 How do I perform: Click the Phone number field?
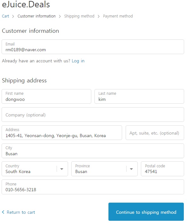point(93,187)
